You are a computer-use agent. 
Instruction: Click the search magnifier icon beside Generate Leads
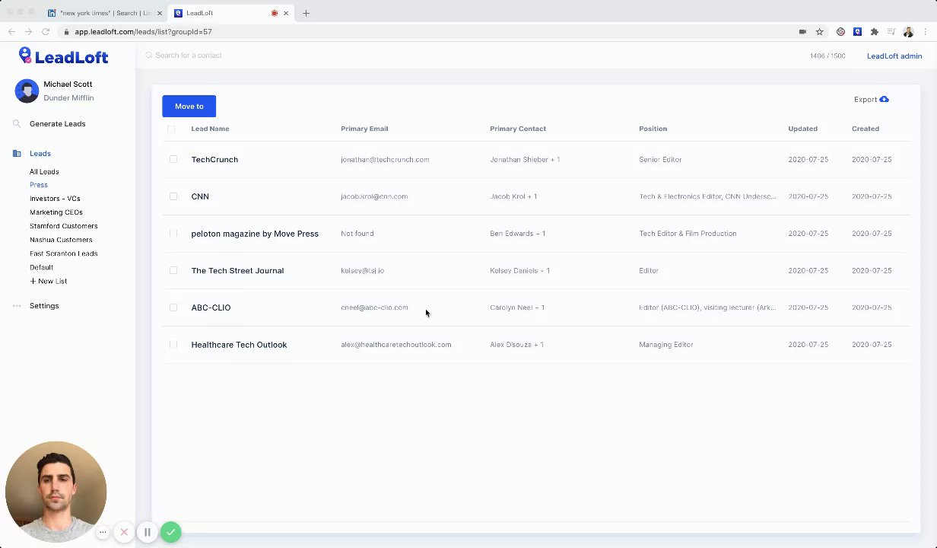tap(16, 123)
